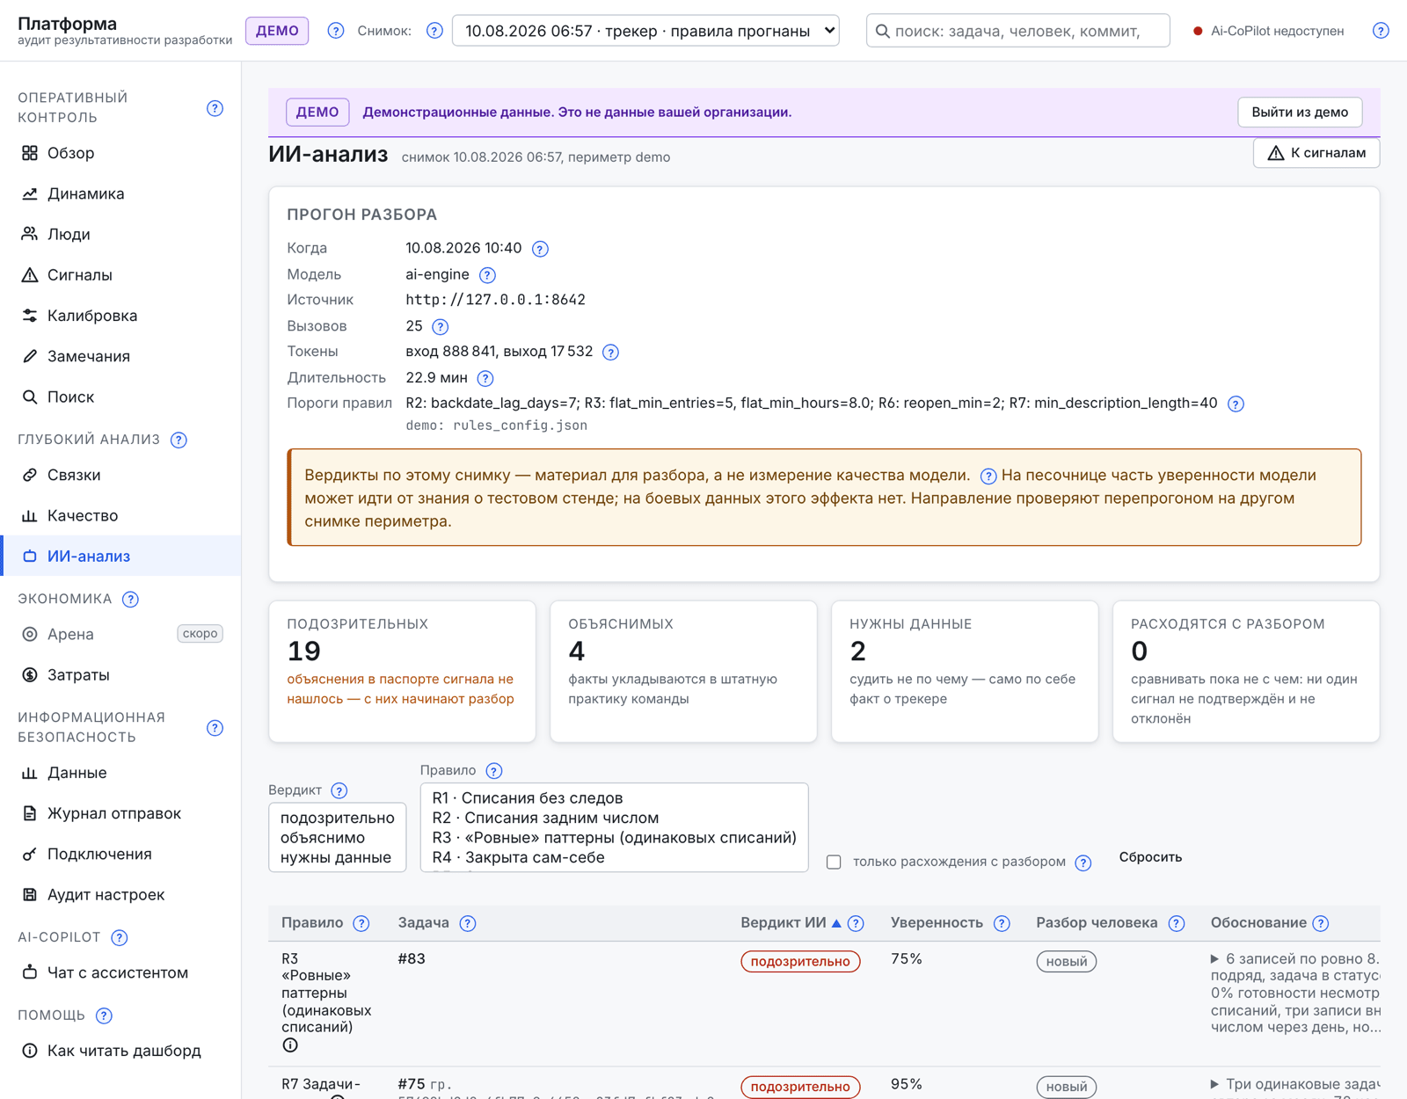Open the Люди page in the sidebar

pyautogui.click(x=120, y=234)
